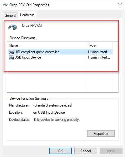Select the Hardware tab
This screenshot has height=157, width=125.
27,15
